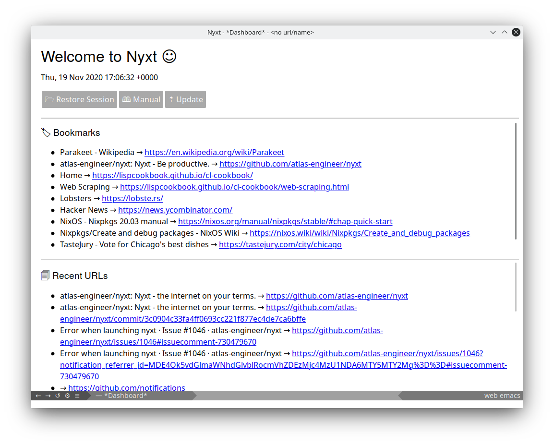
Task: Click the 'Welcome to Nyxt' heading
Action: [108, 57]
